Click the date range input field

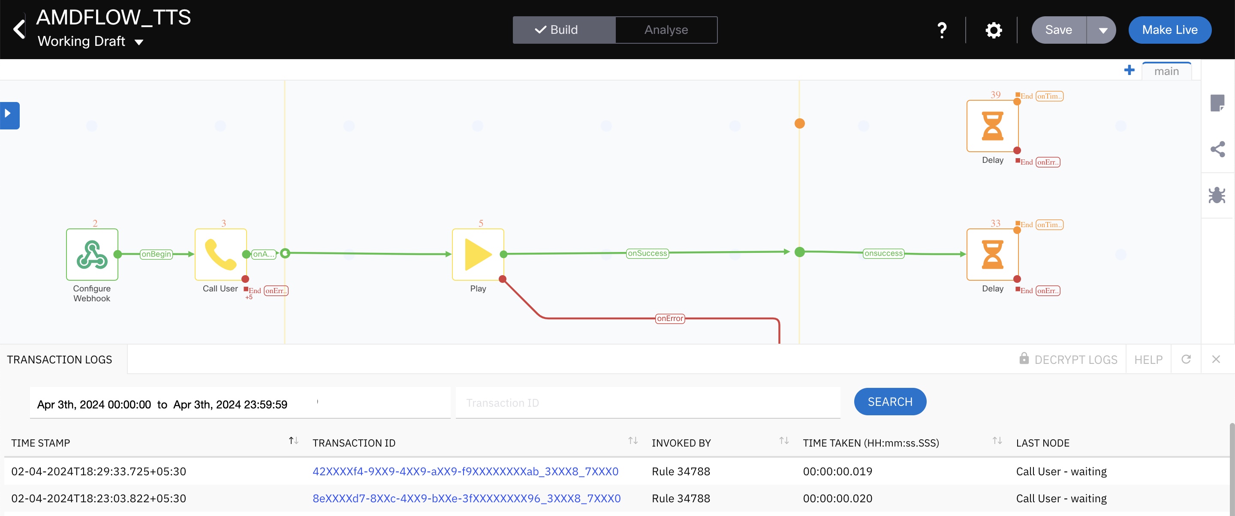pos(240,404)
